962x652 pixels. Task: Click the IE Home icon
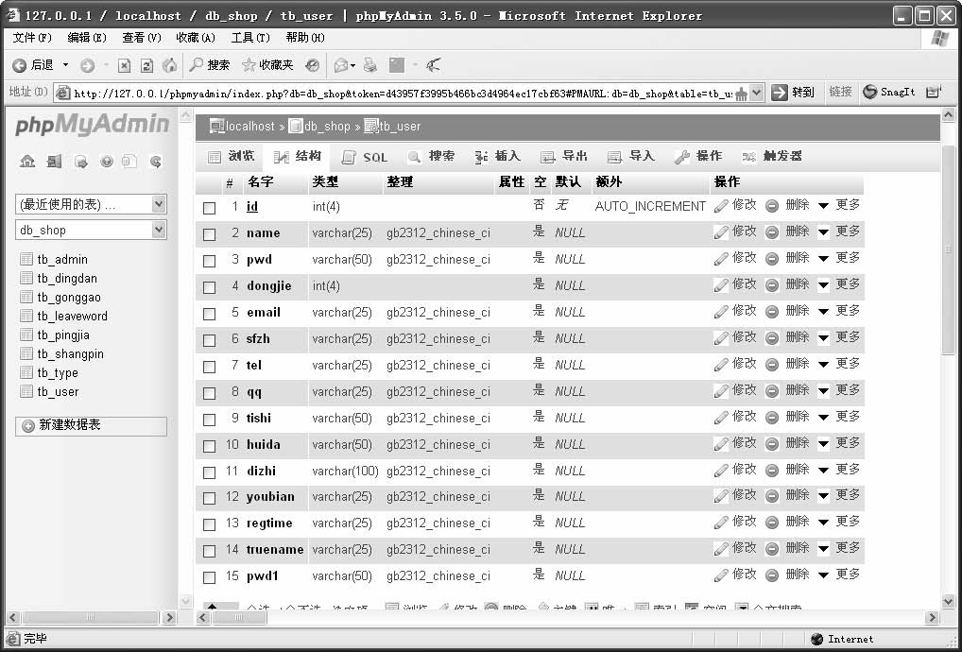click(x=170, y=65)
